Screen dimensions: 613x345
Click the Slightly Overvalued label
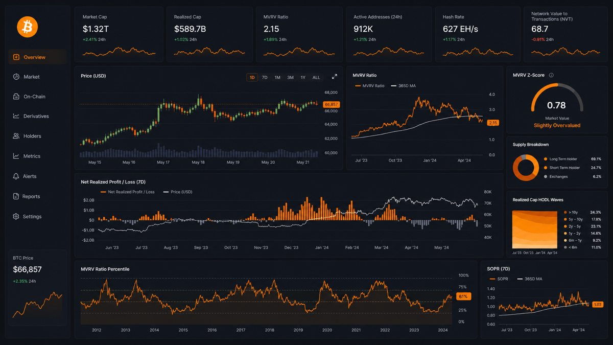557,125
